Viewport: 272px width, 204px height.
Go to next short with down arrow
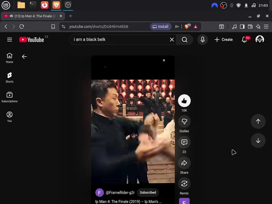258,141
